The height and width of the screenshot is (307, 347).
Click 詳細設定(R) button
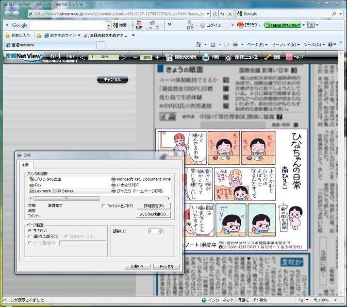(154, 206)
